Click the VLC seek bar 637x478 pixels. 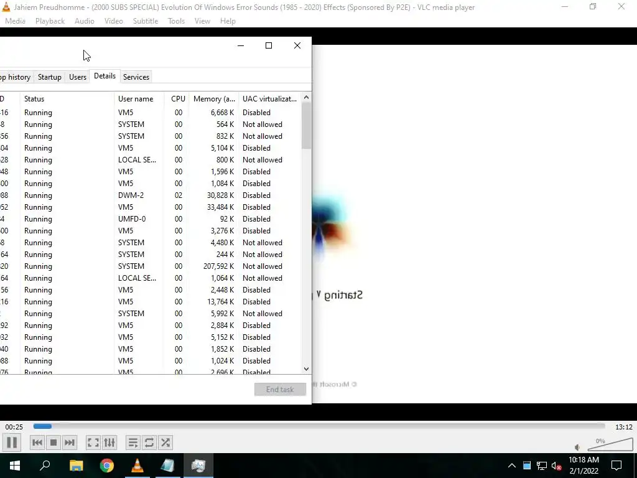[319, 426]
